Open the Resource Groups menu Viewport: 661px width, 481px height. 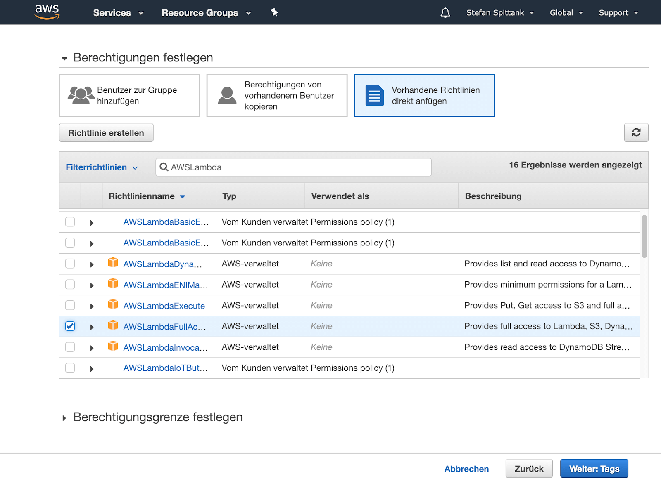coord(206,13)
